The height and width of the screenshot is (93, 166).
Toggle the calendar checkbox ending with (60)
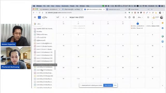point(35,76)
